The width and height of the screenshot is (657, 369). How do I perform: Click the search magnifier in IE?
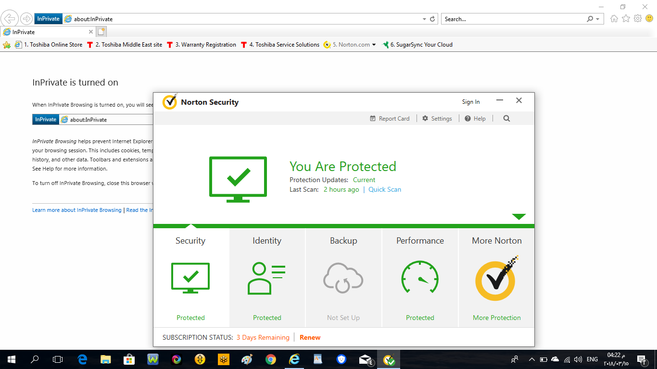pyautogui.click(x=590, y=19)
